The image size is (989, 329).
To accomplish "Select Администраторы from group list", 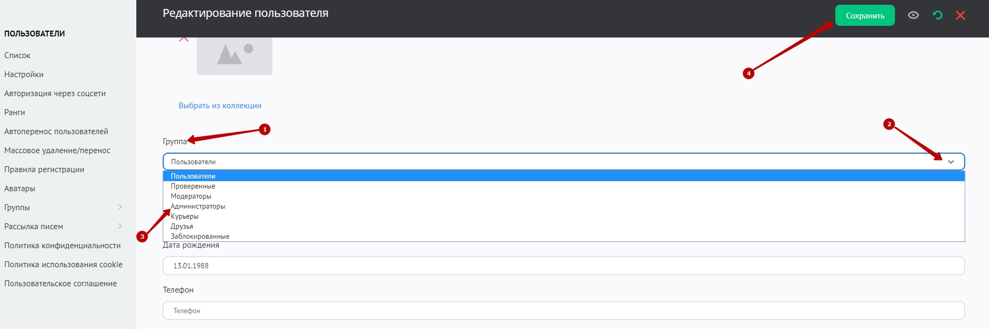I will 198,206.
